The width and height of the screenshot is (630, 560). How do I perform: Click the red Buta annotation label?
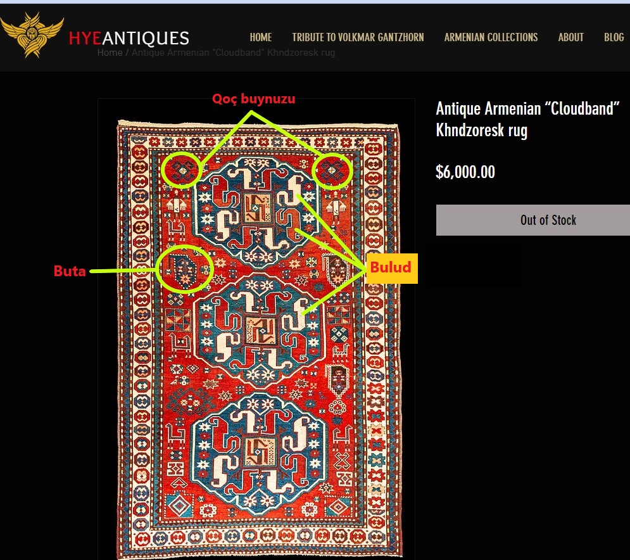pyautogui.click(x=70, y=271)
